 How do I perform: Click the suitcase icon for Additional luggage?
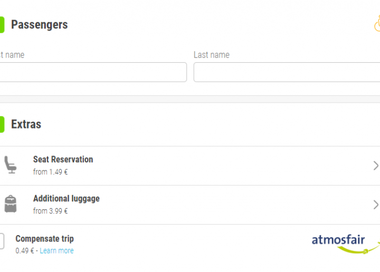pos(10,204)
